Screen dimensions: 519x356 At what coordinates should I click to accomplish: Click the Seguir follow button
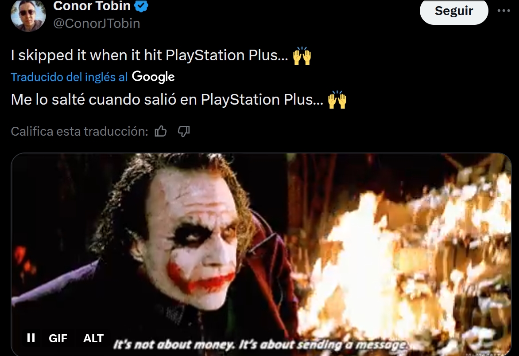[x=454, y=11]
